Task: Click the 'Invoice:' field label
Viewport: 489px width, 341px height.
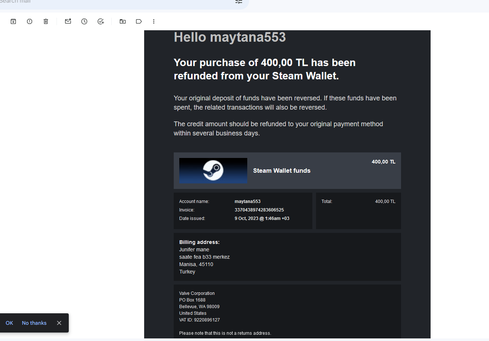Action: [187, 210]
